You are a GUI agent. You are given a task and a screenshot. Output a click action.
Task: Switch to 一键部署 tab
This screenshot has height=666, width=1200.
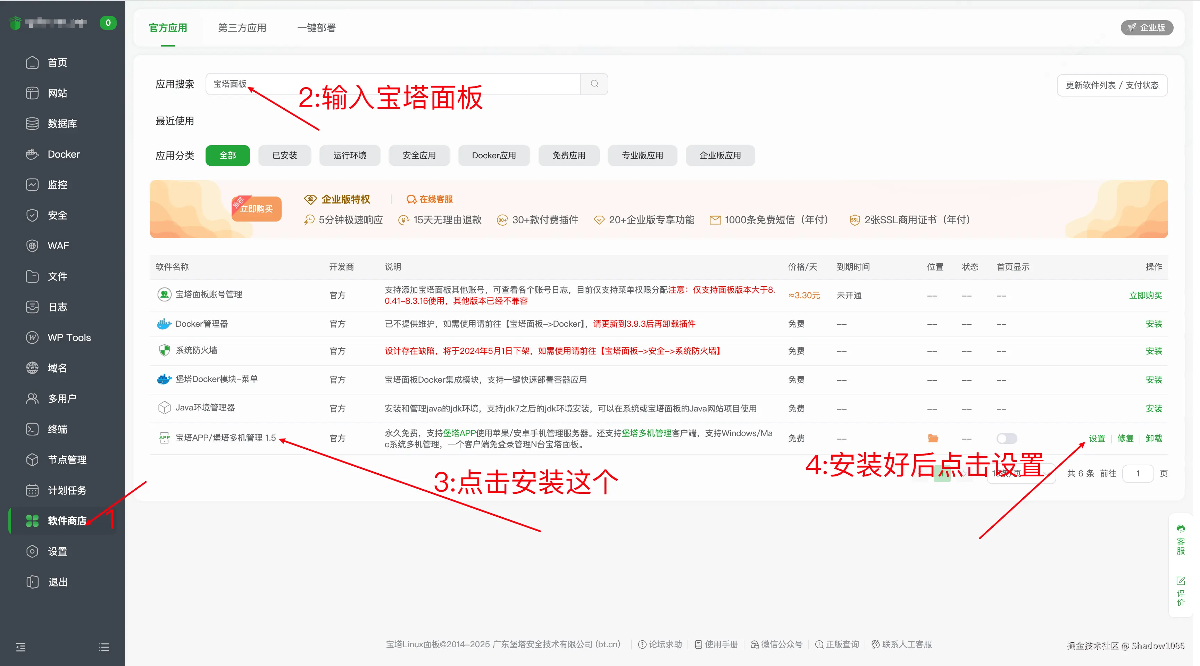tap(316, 28)
